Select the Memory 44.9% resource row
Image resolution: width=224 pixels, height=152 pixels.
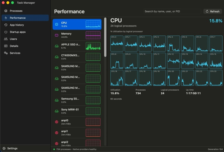pyautogui.click(x=77, y=35)
